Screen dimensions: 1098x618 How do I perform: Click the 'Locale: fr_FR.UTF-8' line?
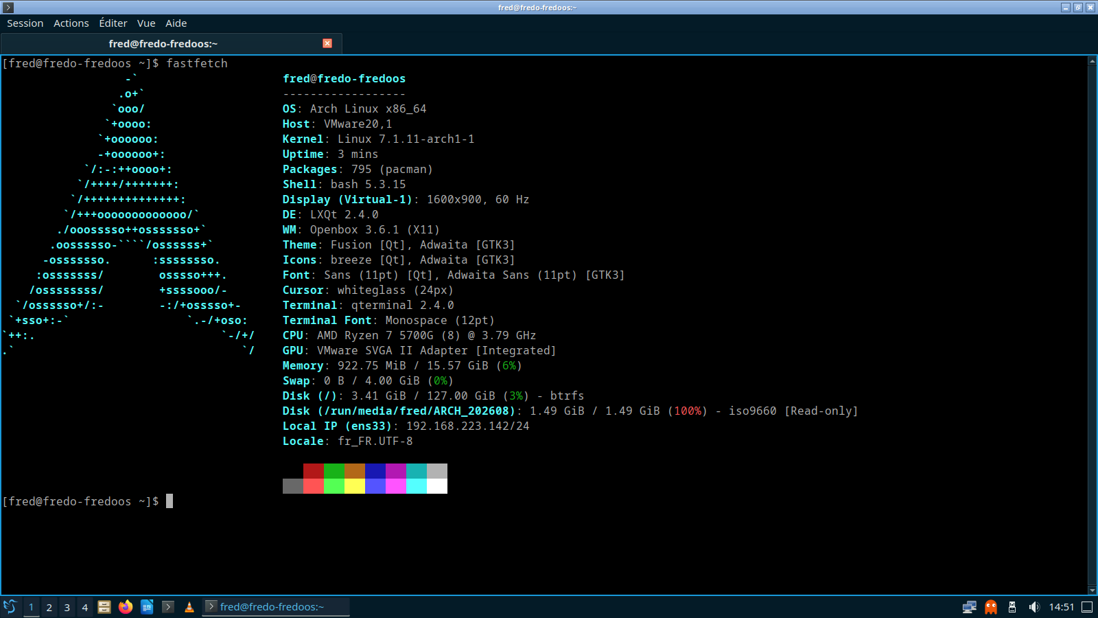coord(347,441)
